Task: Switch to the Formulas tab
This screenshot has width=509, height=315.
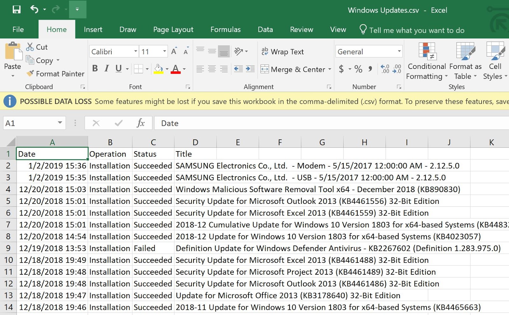Action: pyautogui.click(x=225, y=29)
